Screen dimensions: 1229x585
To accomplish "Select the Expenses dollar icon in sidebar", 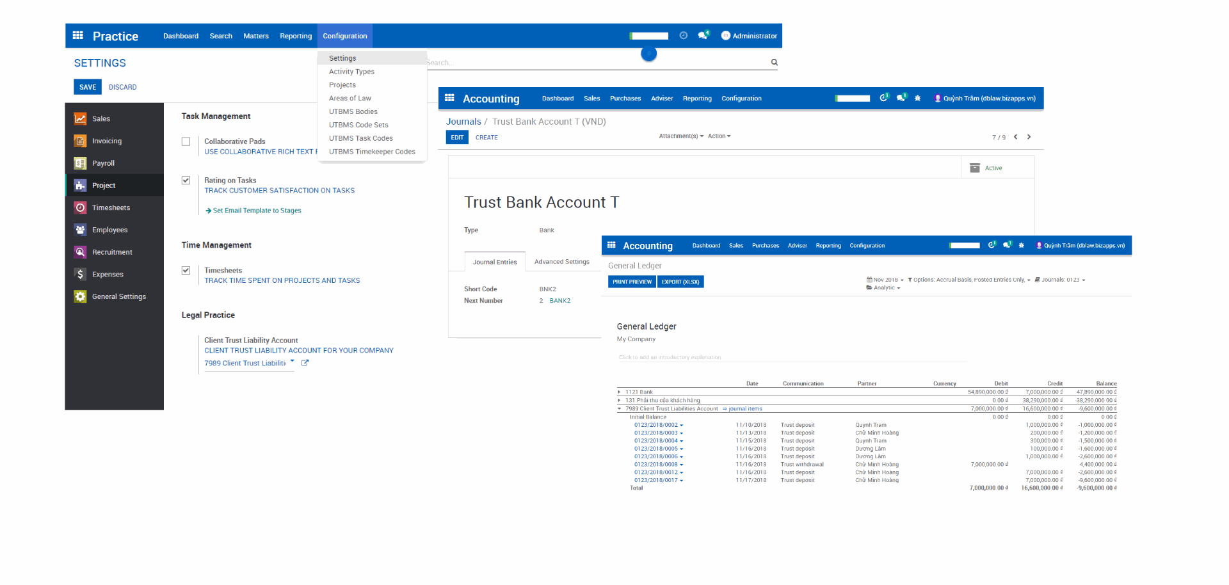I will 80,275.
